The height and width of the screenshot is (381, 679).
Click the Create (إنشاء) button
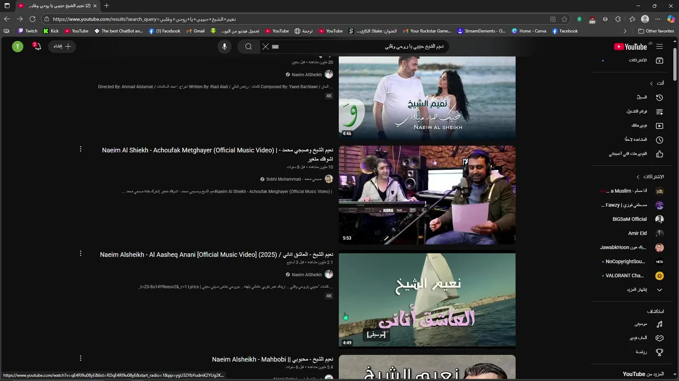click(63, 47)
